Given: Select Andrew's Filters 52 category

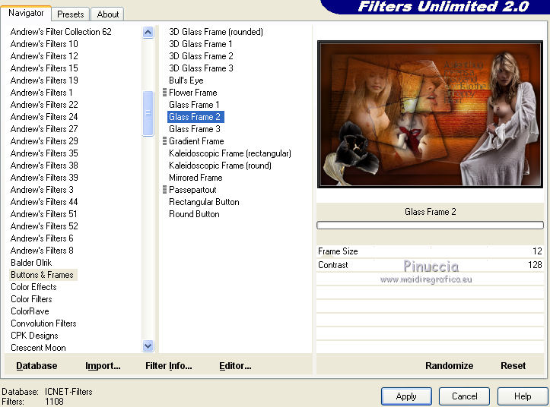Looking at the screenshot, I should pyautogui.click(x=44, y=226).
